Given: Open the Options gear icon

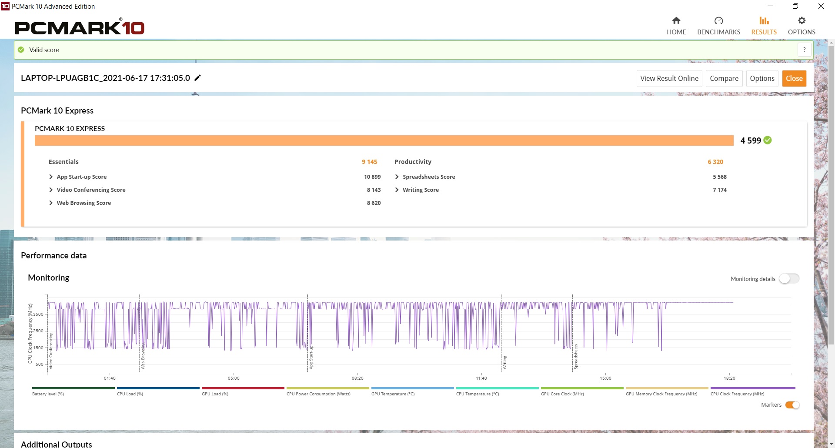Looking at the screenshot, I should tap(802, 20).
